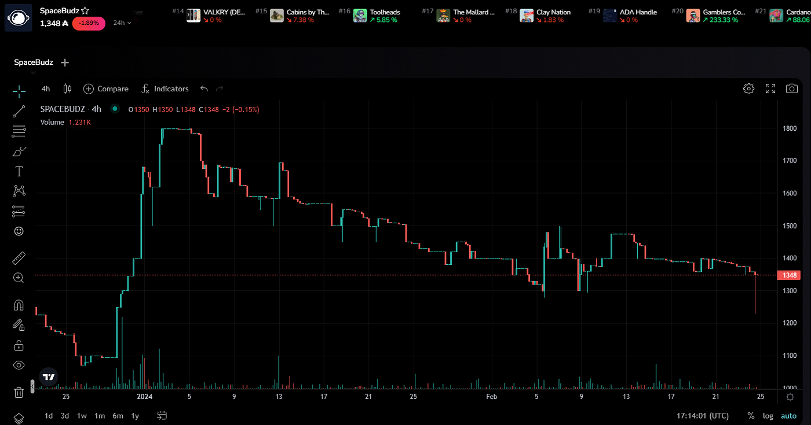Redo the chart action
Screen dimensions: 811x425
click(220, 88)
